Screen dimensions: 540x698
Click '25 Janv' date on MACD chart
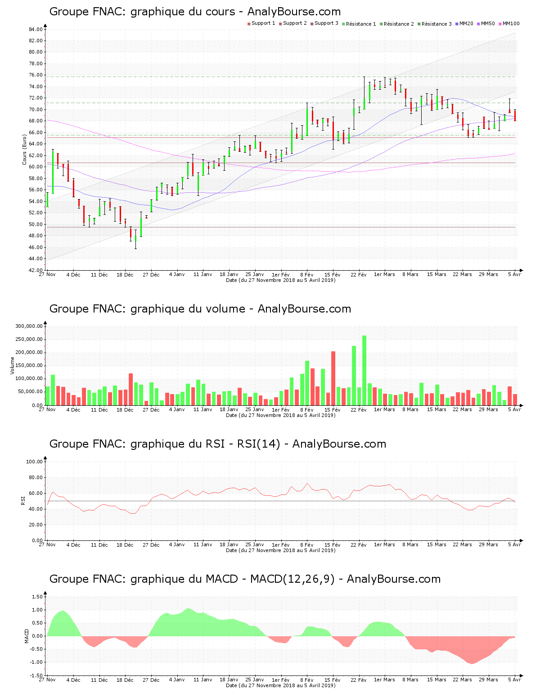(255, 680)
